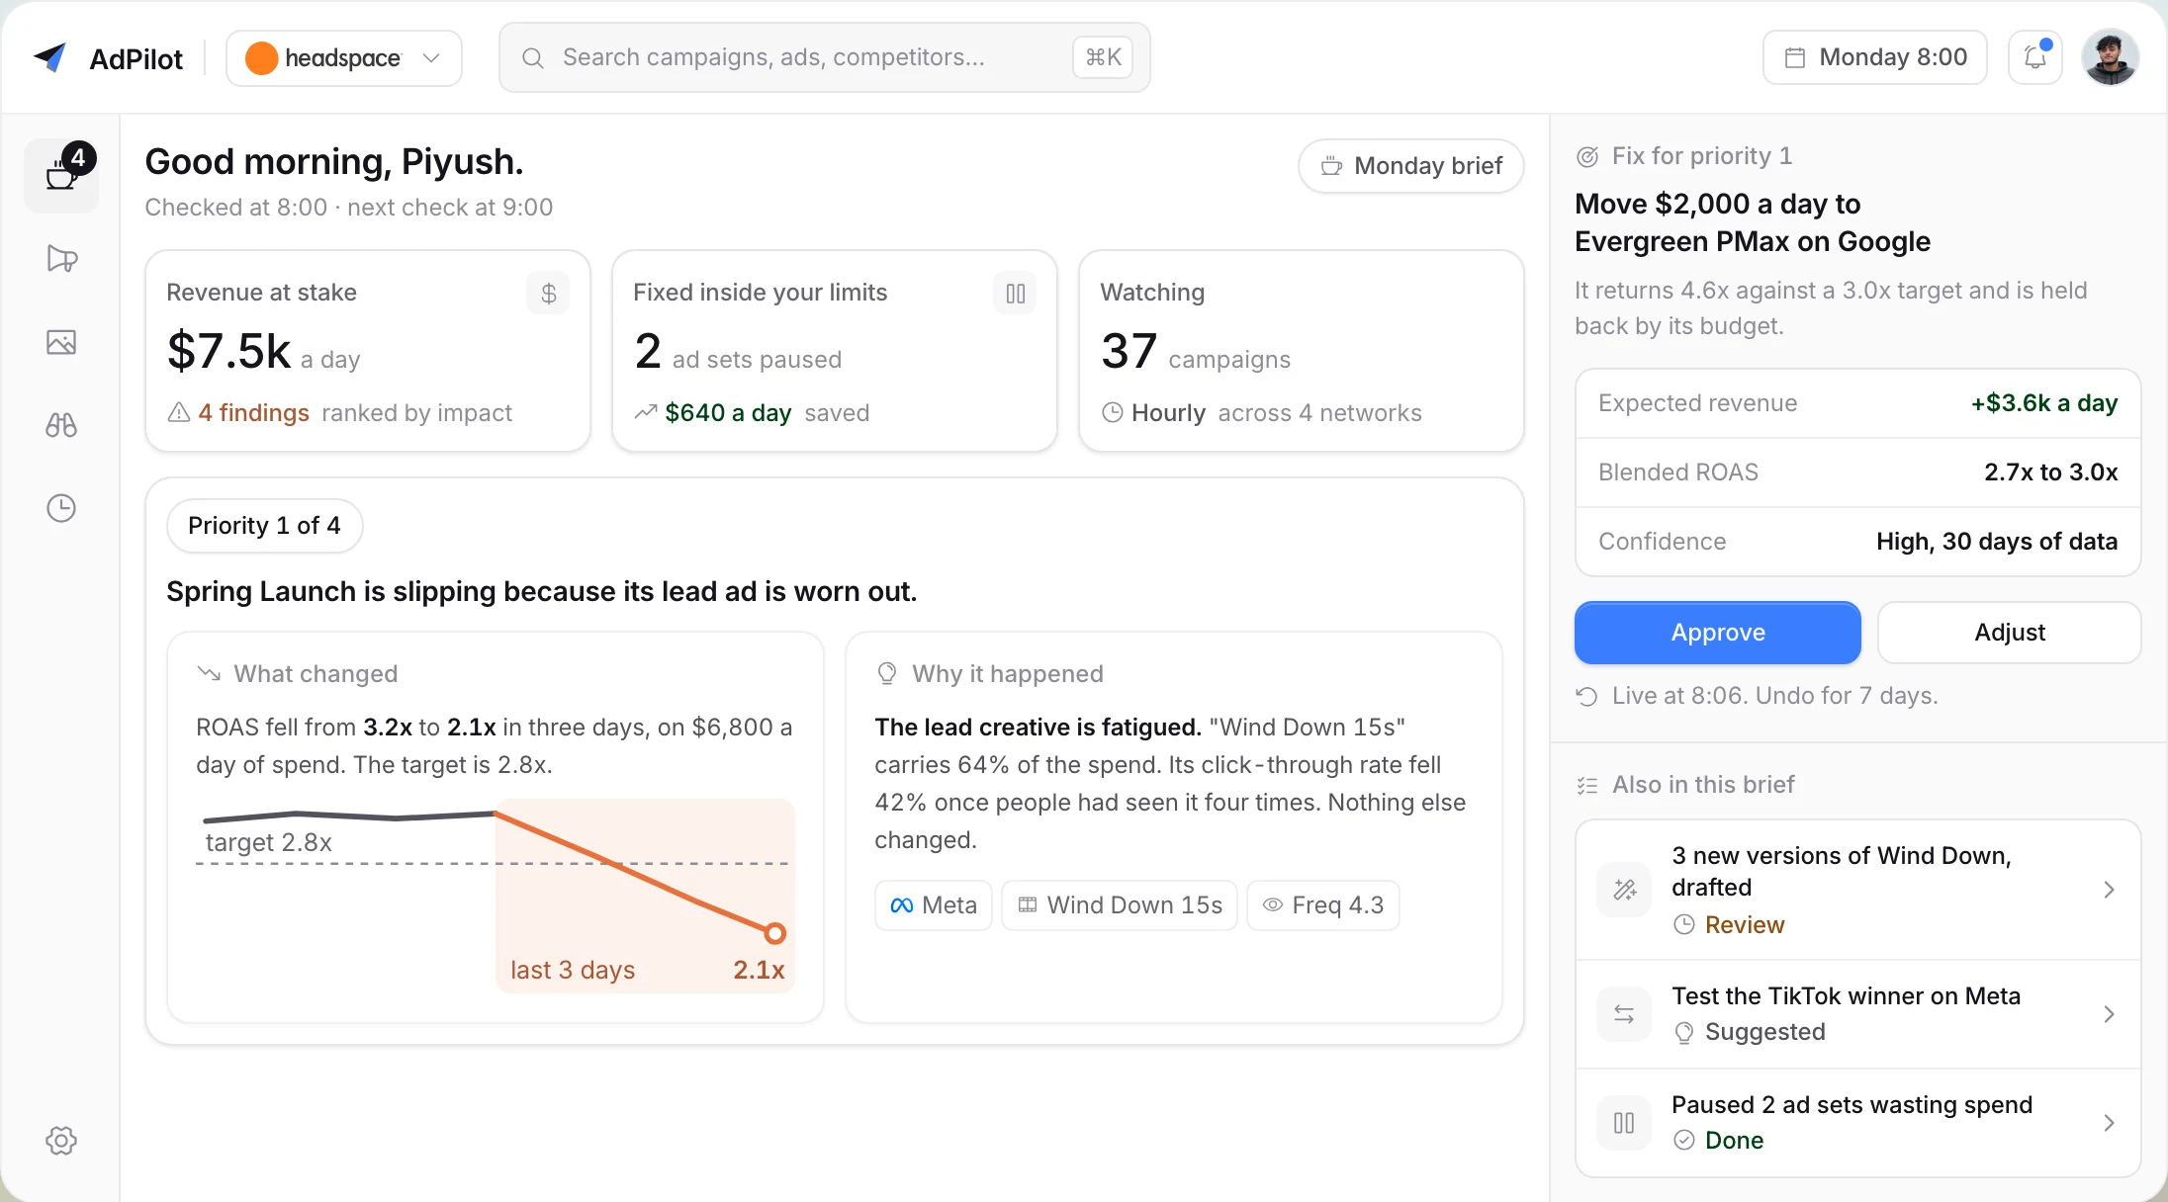Expand the Test the TikTok winner row chevron
Image resolution: width=2168 pixels, height=1202 pixels.
[2109, 1014]
